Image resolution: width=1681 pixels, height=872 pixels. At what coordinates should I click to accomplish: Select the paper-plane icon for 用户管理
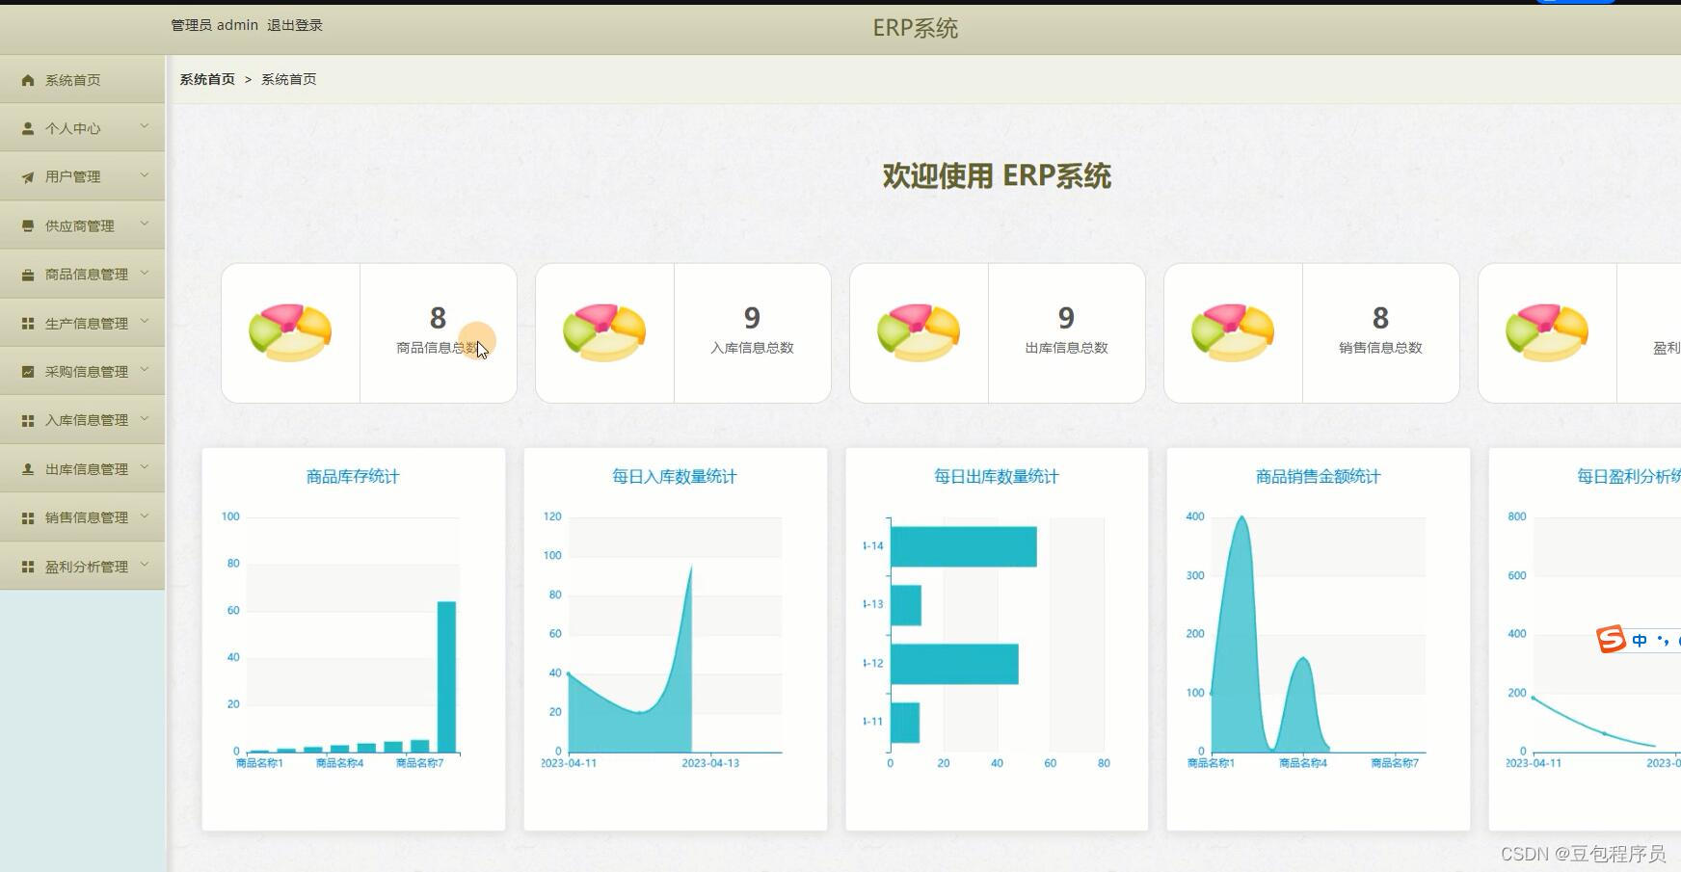click(x=27, y=176)
